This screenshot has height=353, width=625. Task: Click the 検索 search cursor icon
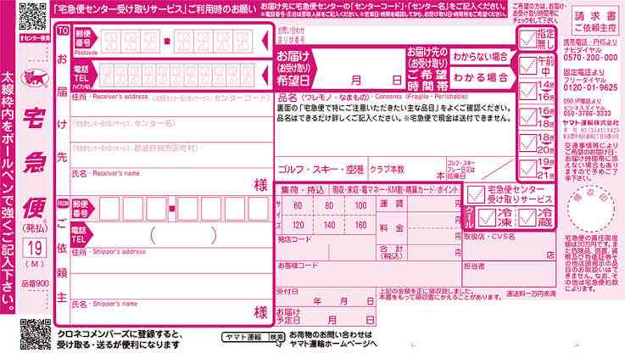point(276,337)
